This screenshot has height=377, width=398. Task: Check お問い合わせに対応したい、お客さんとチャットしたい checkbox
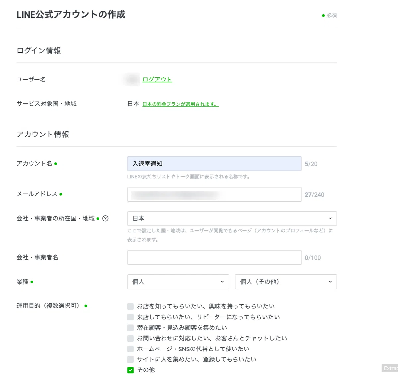pos(131,338)
